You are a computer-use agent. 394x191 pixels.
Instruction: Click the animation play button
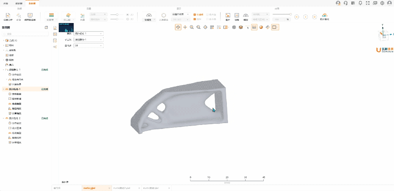point(305,17)
